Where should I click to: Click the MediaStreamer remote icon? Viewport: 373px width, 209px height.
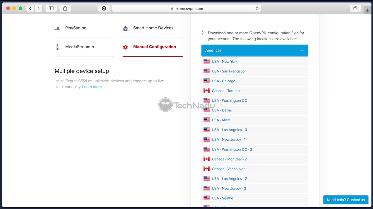coord(58,47)
